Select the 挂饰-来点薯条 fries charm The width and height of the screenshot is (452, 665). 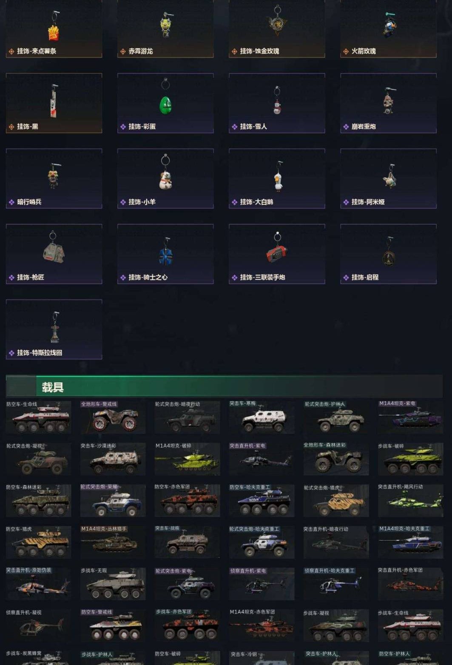tap(54, 29)
